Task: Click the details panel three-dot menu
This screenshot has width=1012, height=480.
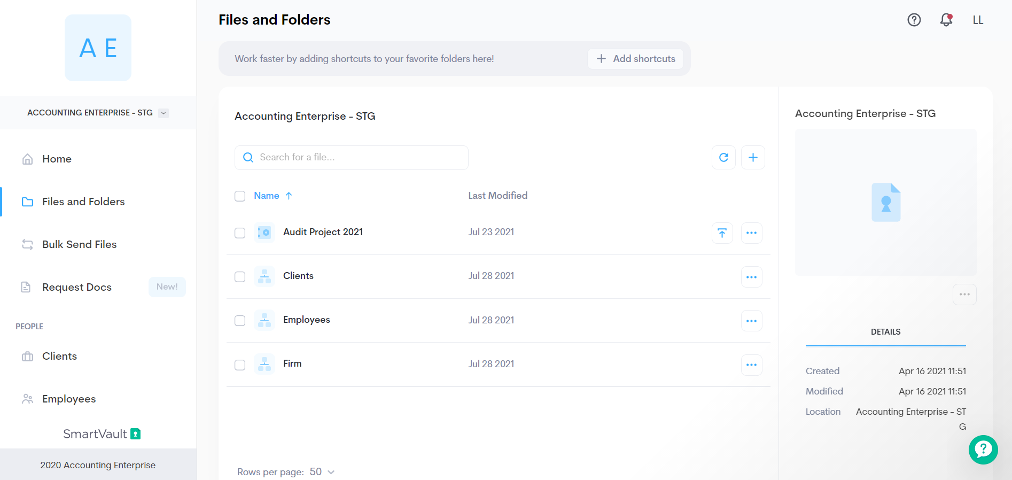Action: coord(964,295)
